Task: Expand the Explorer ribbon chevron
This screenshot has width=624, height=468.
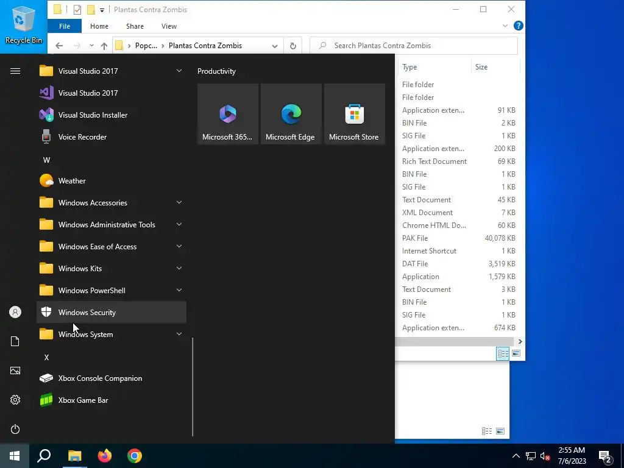Action: tap(505, 26)
